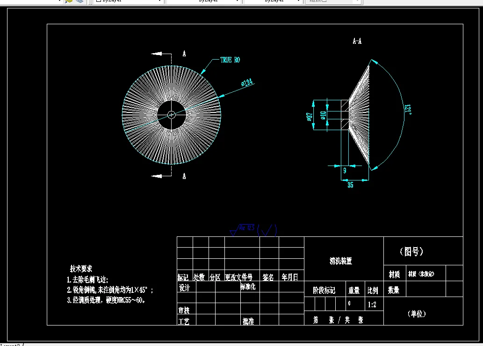483x346 pixels.
Task: Select the 9 linear dimension value
Action: (345, 170)
